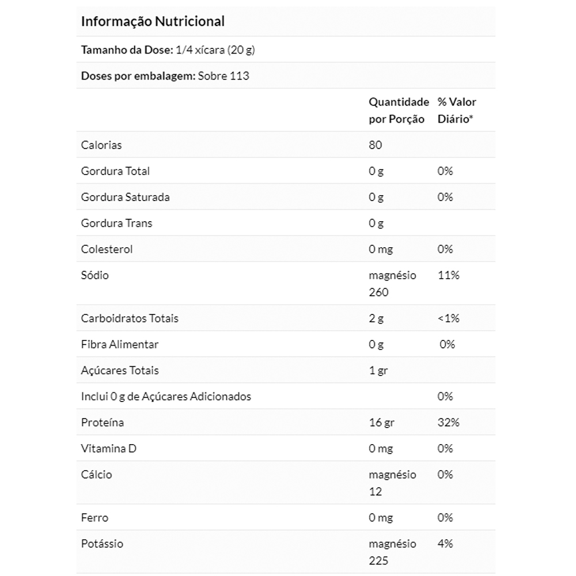This screenshot has width=576, height=576.
Task: Click the Gordura Saturada row label
Action: tap(125, 197)
